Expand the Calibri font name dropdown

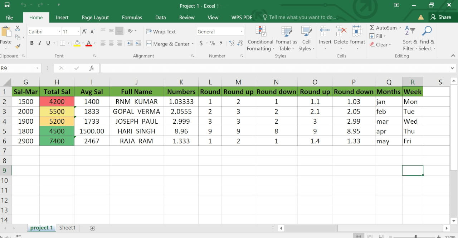click(x=59, y=32)
